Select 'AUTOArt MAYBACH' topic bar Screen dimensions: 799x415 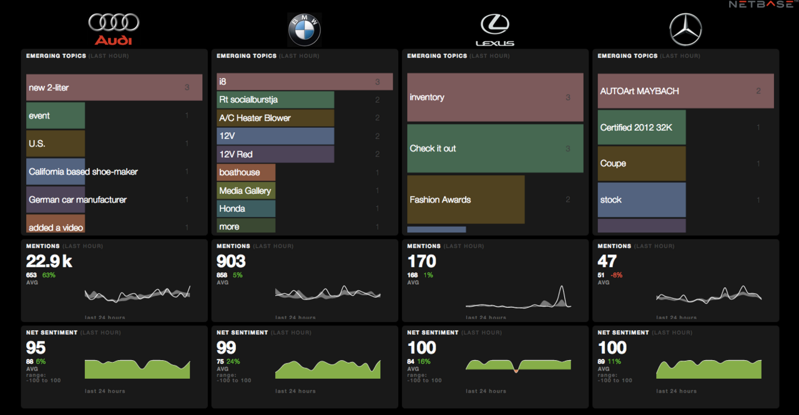[685, 91]
